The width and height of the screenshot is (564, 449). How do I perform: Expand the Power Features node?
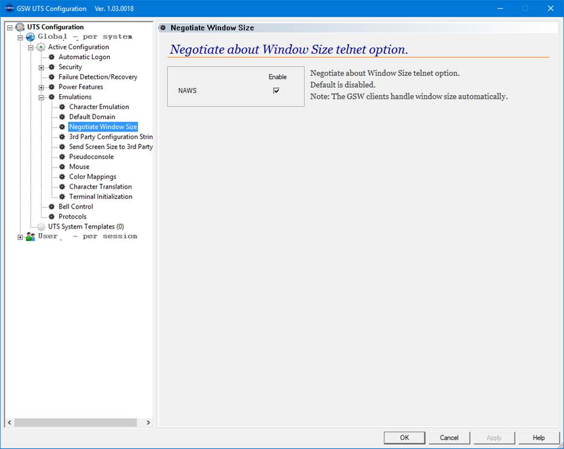click(x=42, y=87)
